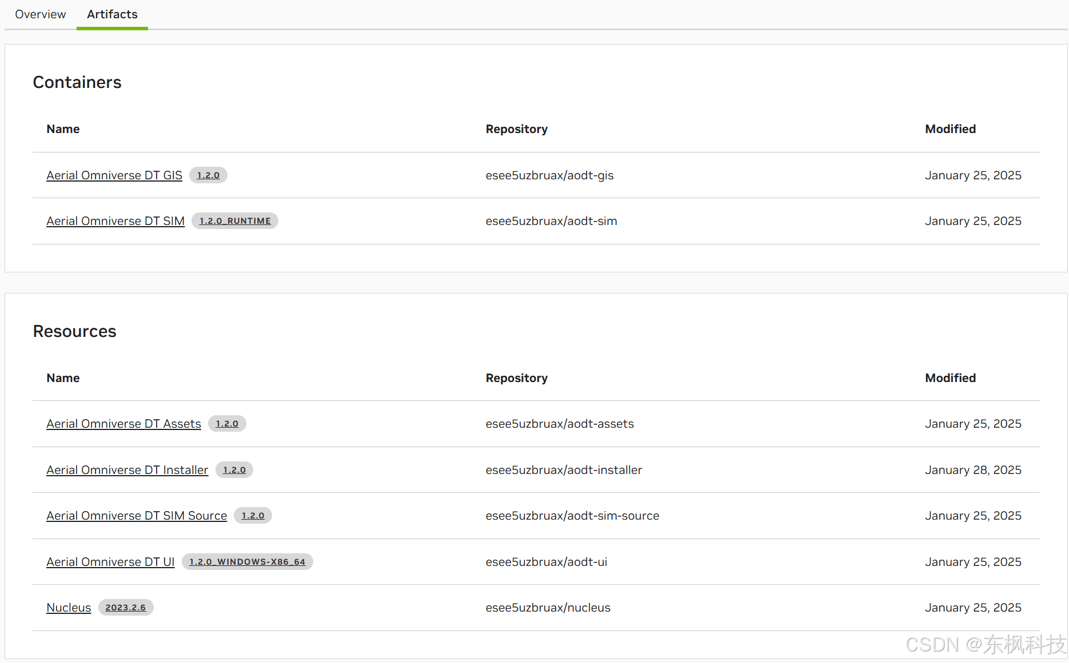
Task: Open the Aerial Omniverse DT SIM container
Action: tap(115, 221)
